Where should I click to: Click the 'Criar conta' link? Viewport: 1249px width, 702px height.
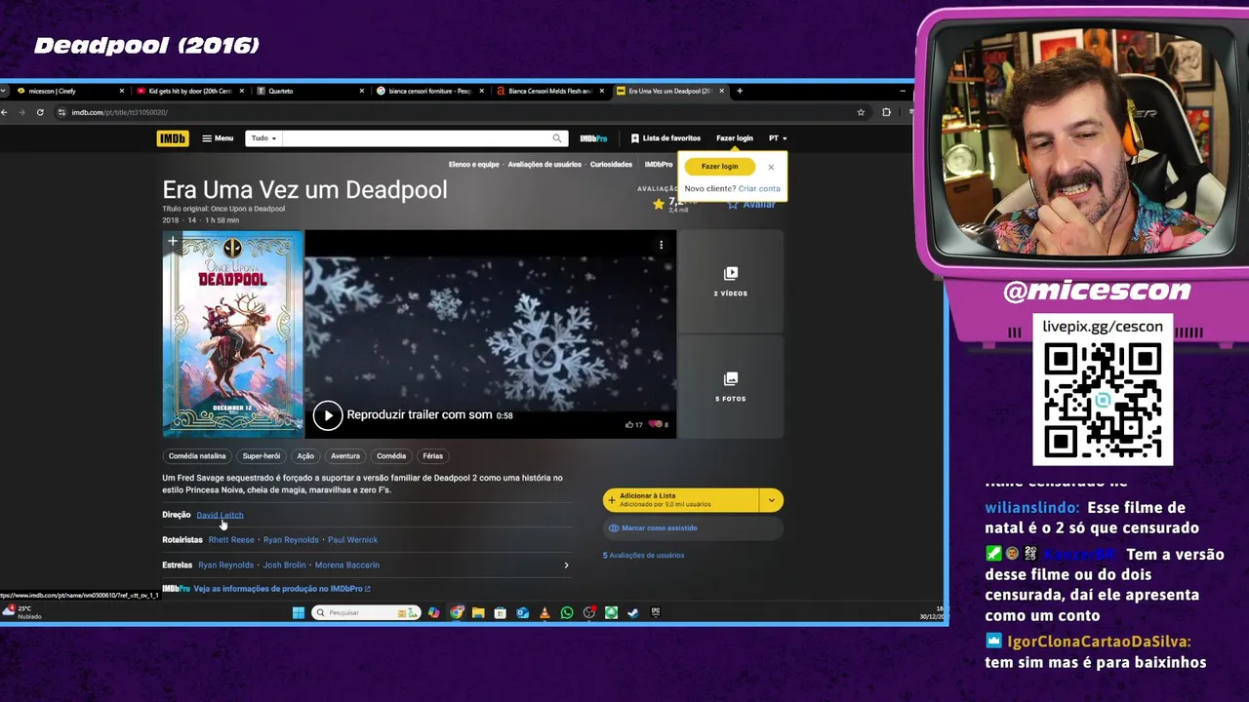pos(759,188)
